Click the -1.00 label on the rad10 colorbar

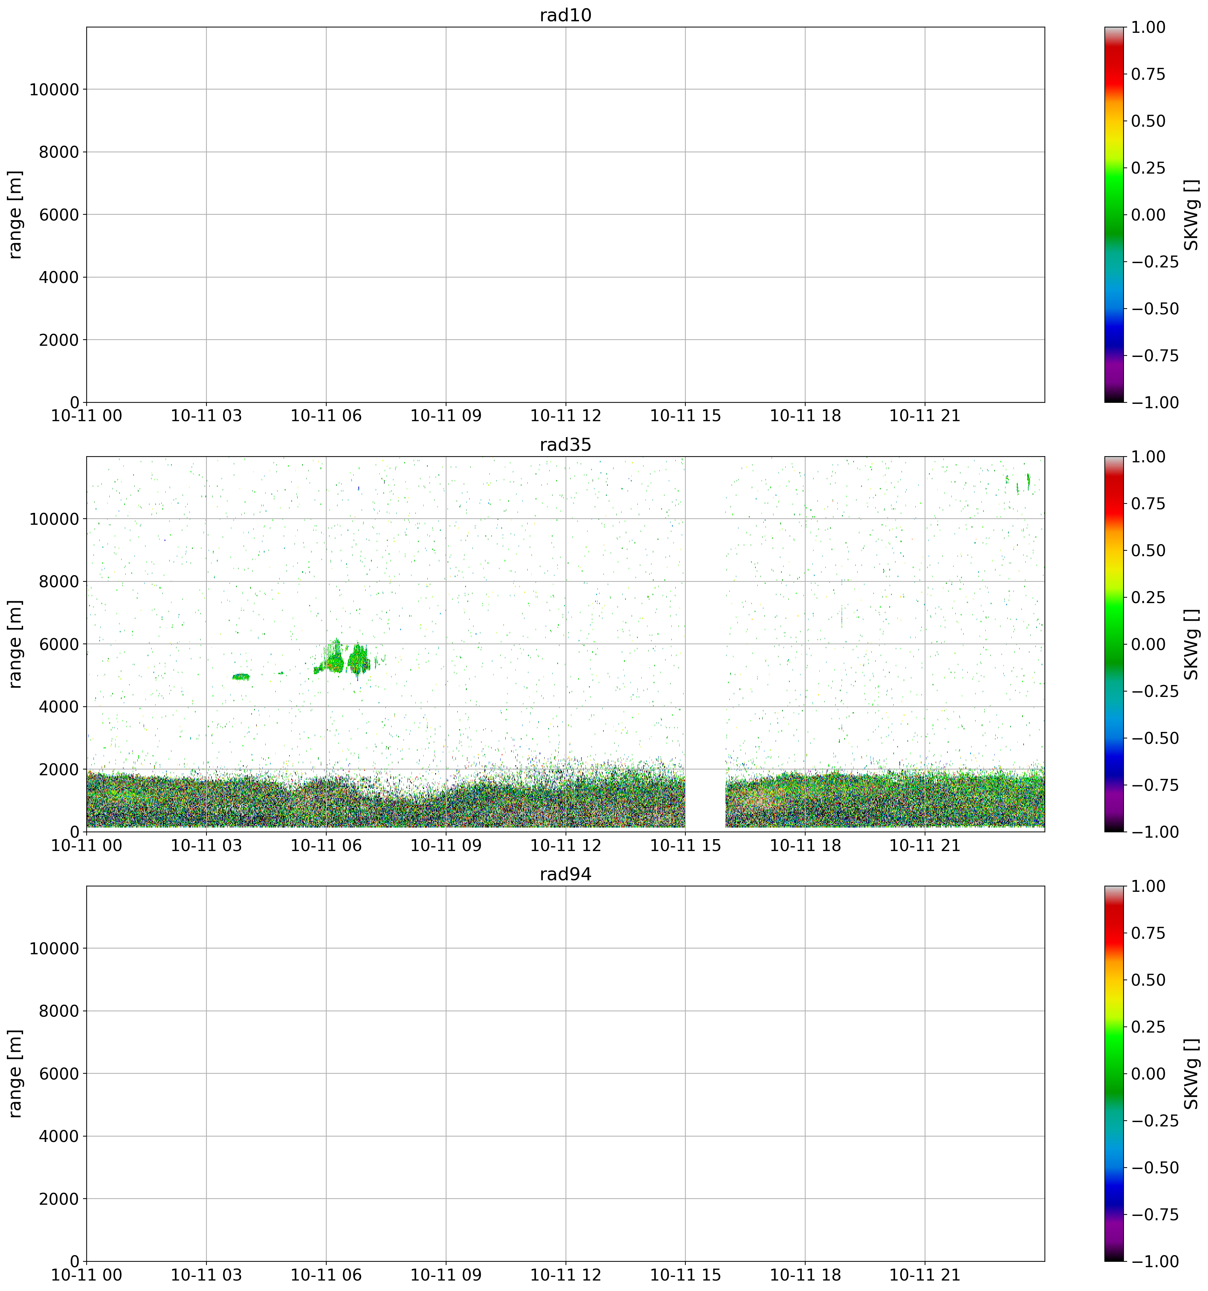point(1155,403)
